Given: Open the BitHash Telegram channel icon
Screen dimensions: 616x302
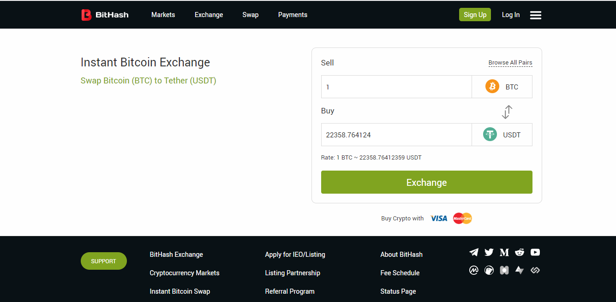Looking at the screenshot, I should 473,252.
